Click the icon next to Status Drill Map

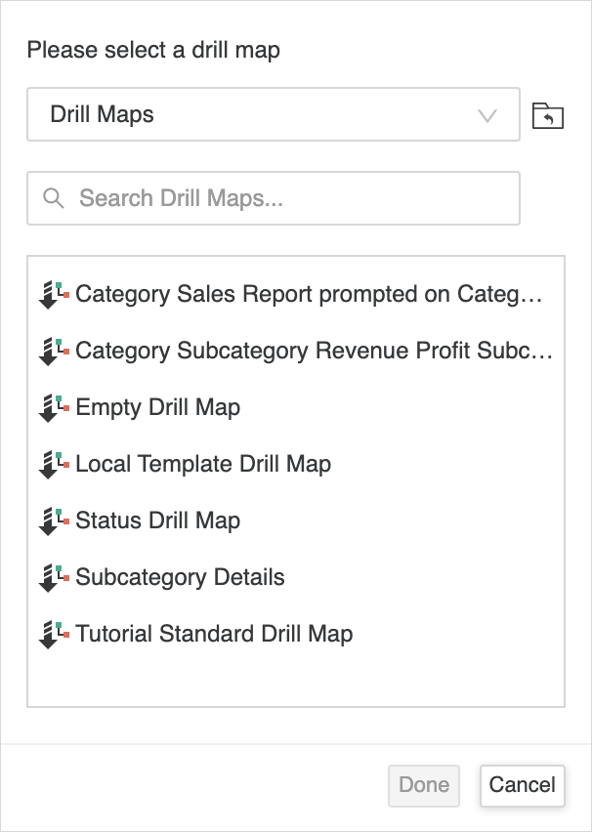pyautogui.click(x=54, y=521)
